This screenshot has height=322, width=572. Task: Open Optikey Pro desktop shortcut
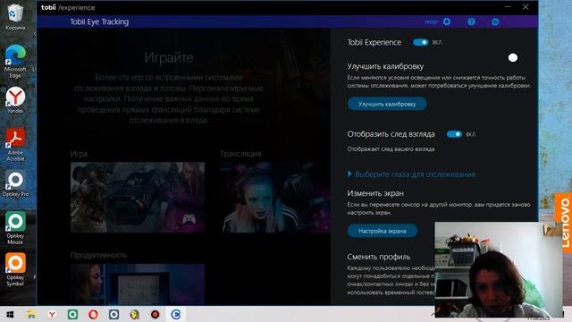[x=15, y=183]
